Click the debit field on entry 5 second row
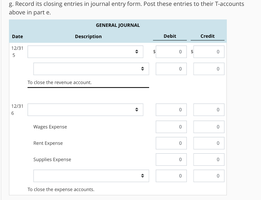This screenshot has height=200, width=261. [171, 69]
